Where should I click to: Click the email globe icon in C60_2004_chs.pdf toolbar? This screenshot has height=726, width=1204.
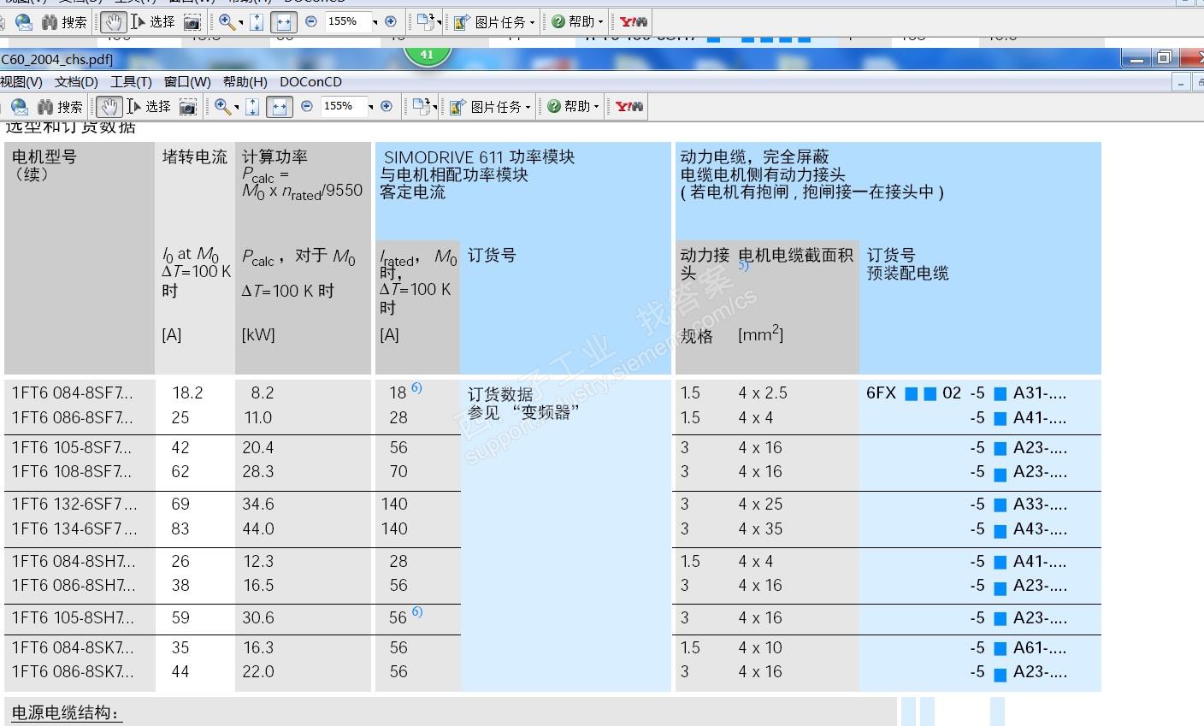[x=20, y=106]
